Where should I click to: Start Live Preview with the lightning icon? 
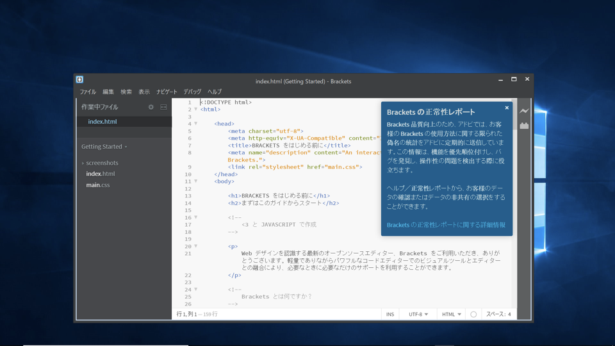(x=524, y=111)
